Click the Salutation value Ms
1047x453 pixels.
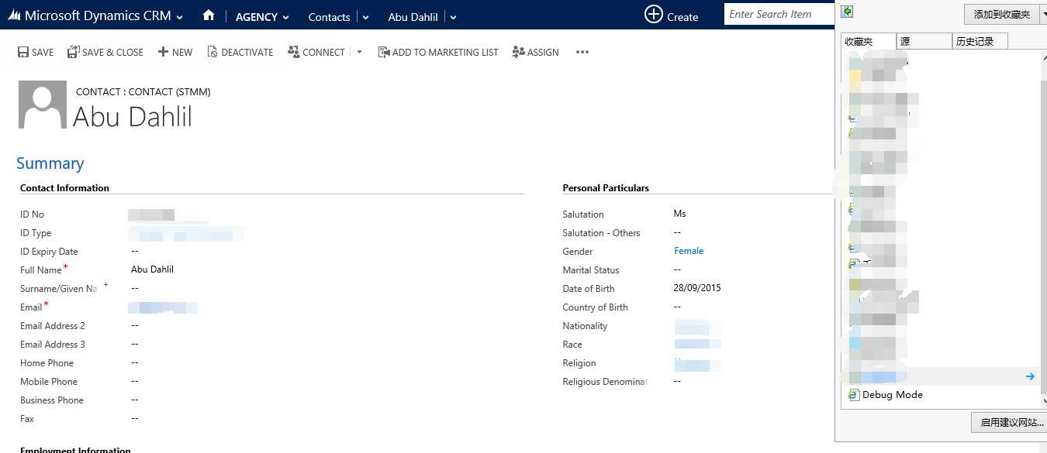(680, 214)
